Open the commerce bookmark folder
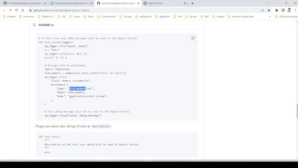Viewport: 298px width, 168px height. tap(27, 17)
